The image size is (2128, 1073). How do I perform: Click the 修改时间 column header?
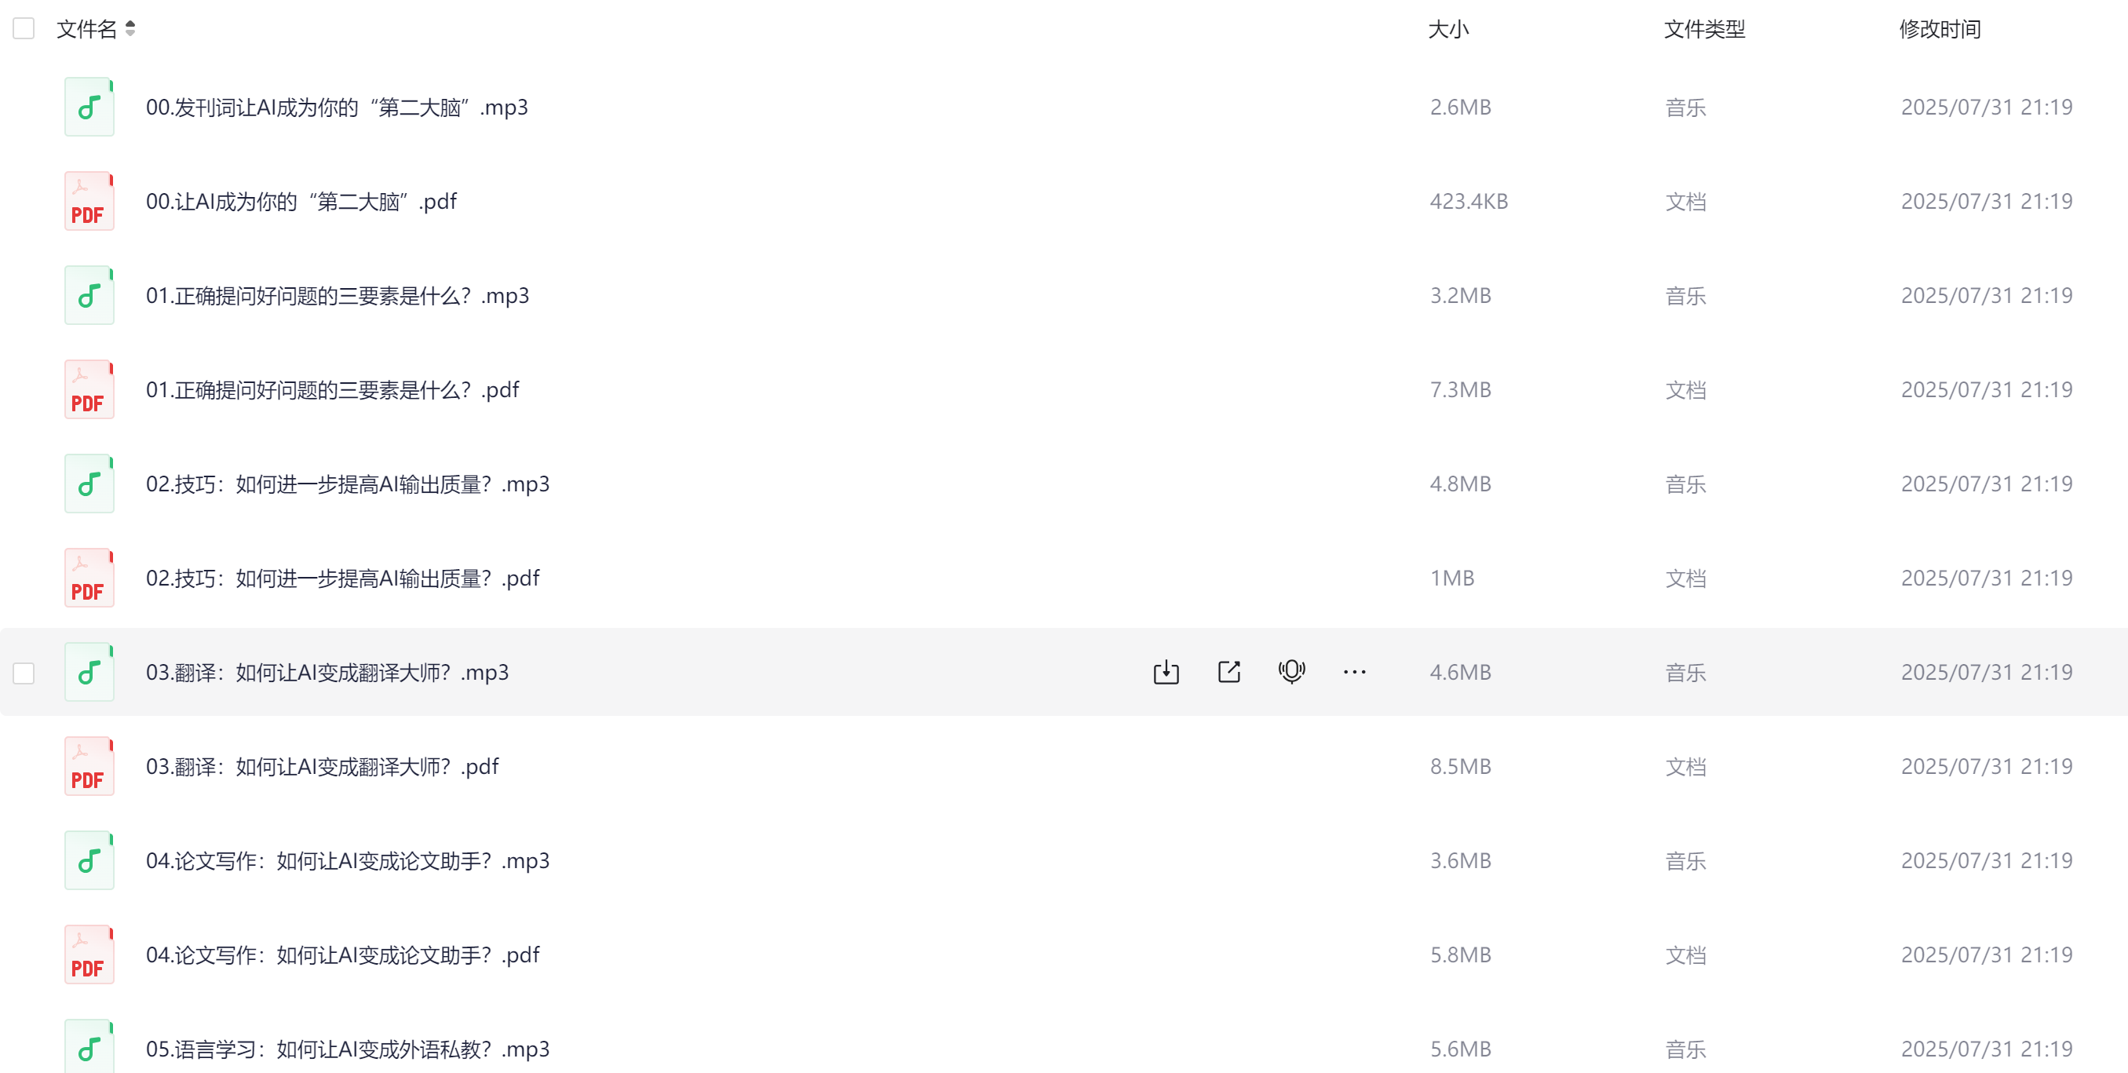pos(1940,29)
